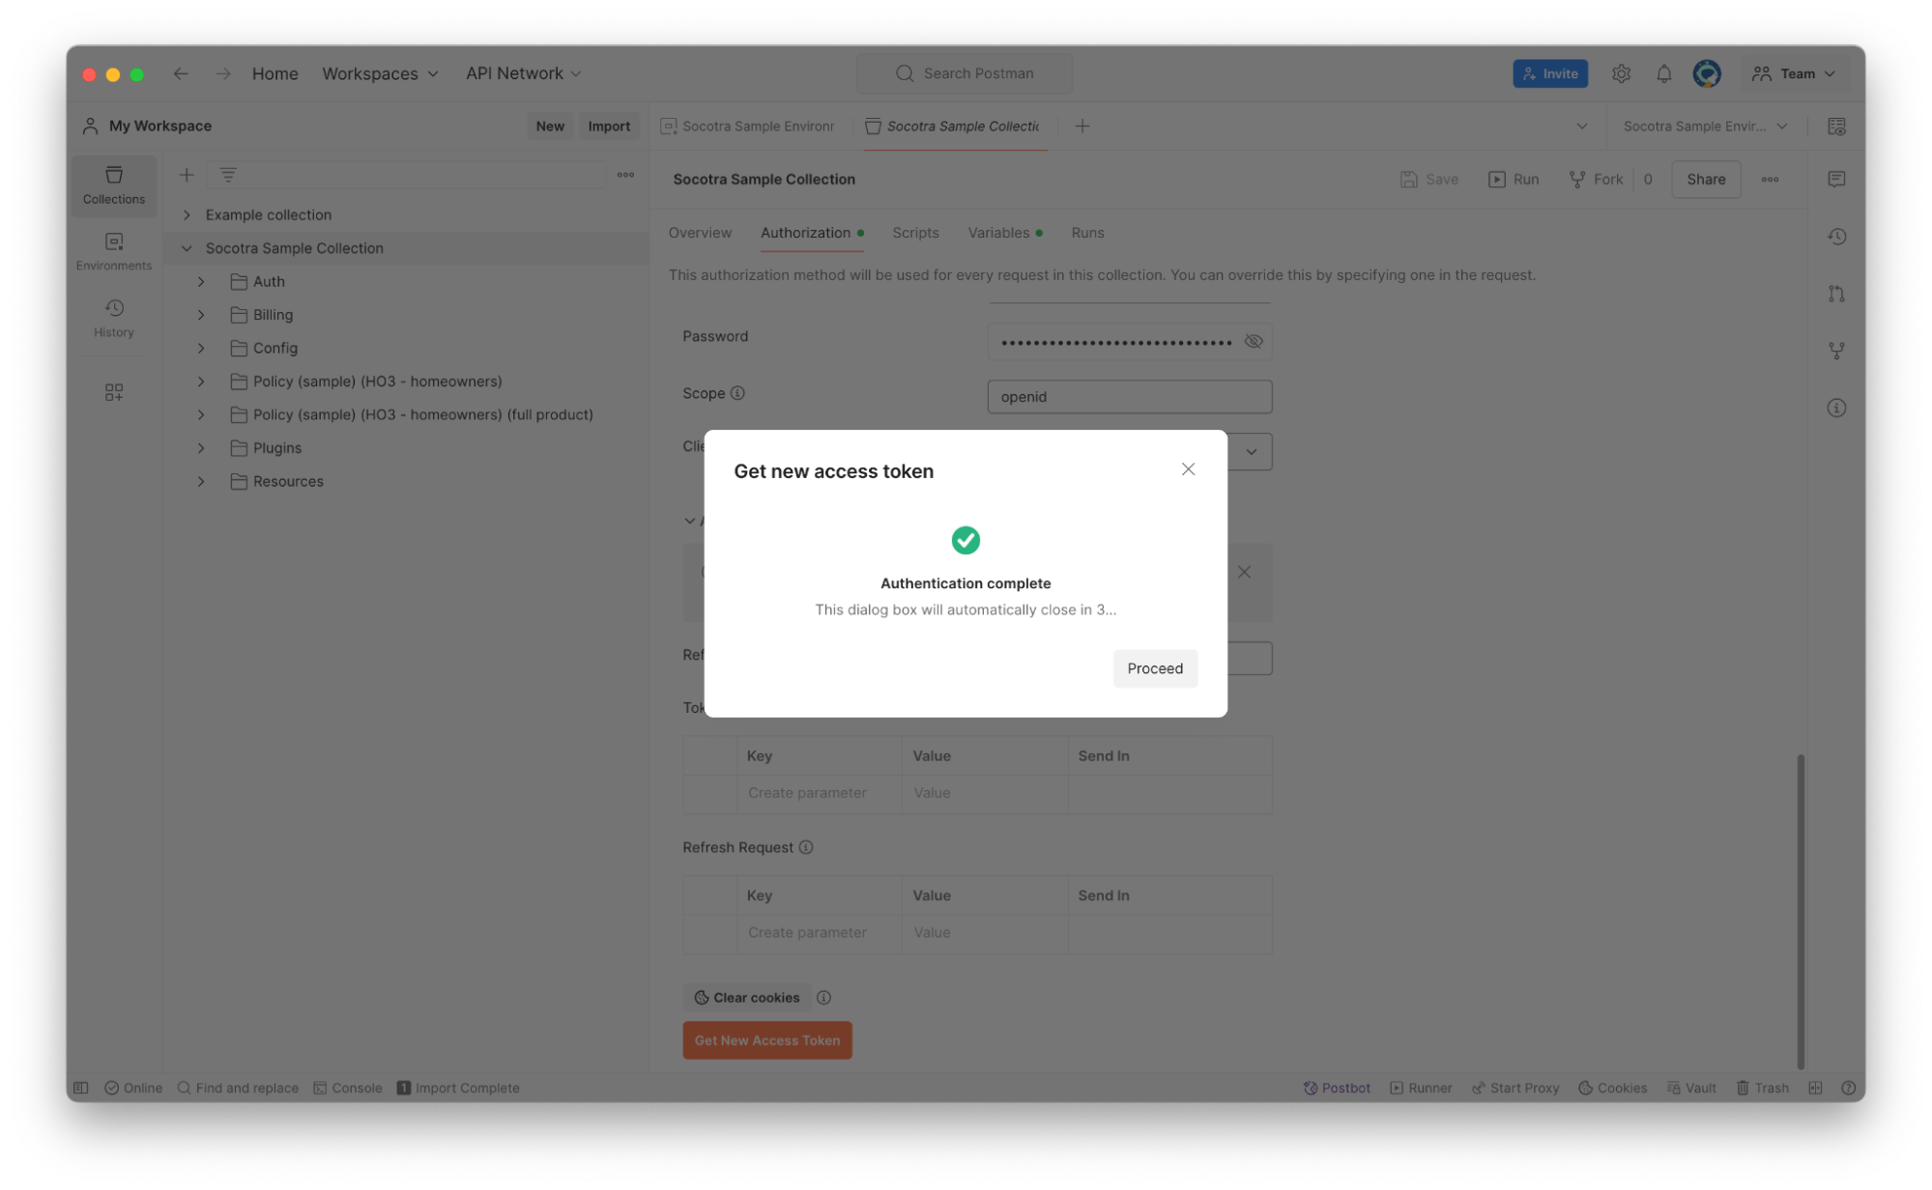Viewport: 1932px width, 1190px height.
Task: Toggle password visibility eye icon
Action: tap(1254, 341)
